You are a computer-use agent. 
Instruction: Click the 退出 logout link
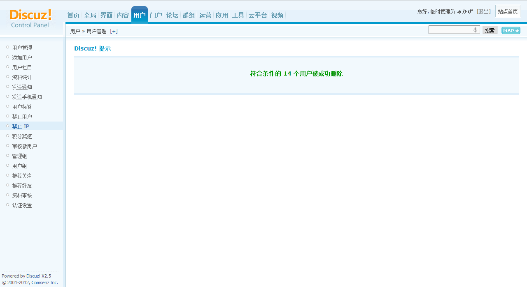click(x=484, y=11)
